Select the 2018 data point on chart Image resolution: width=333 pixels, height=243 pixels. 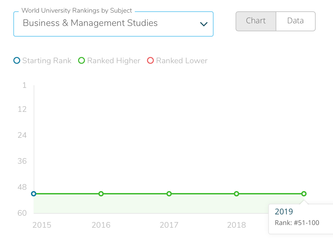coord(236,194)
